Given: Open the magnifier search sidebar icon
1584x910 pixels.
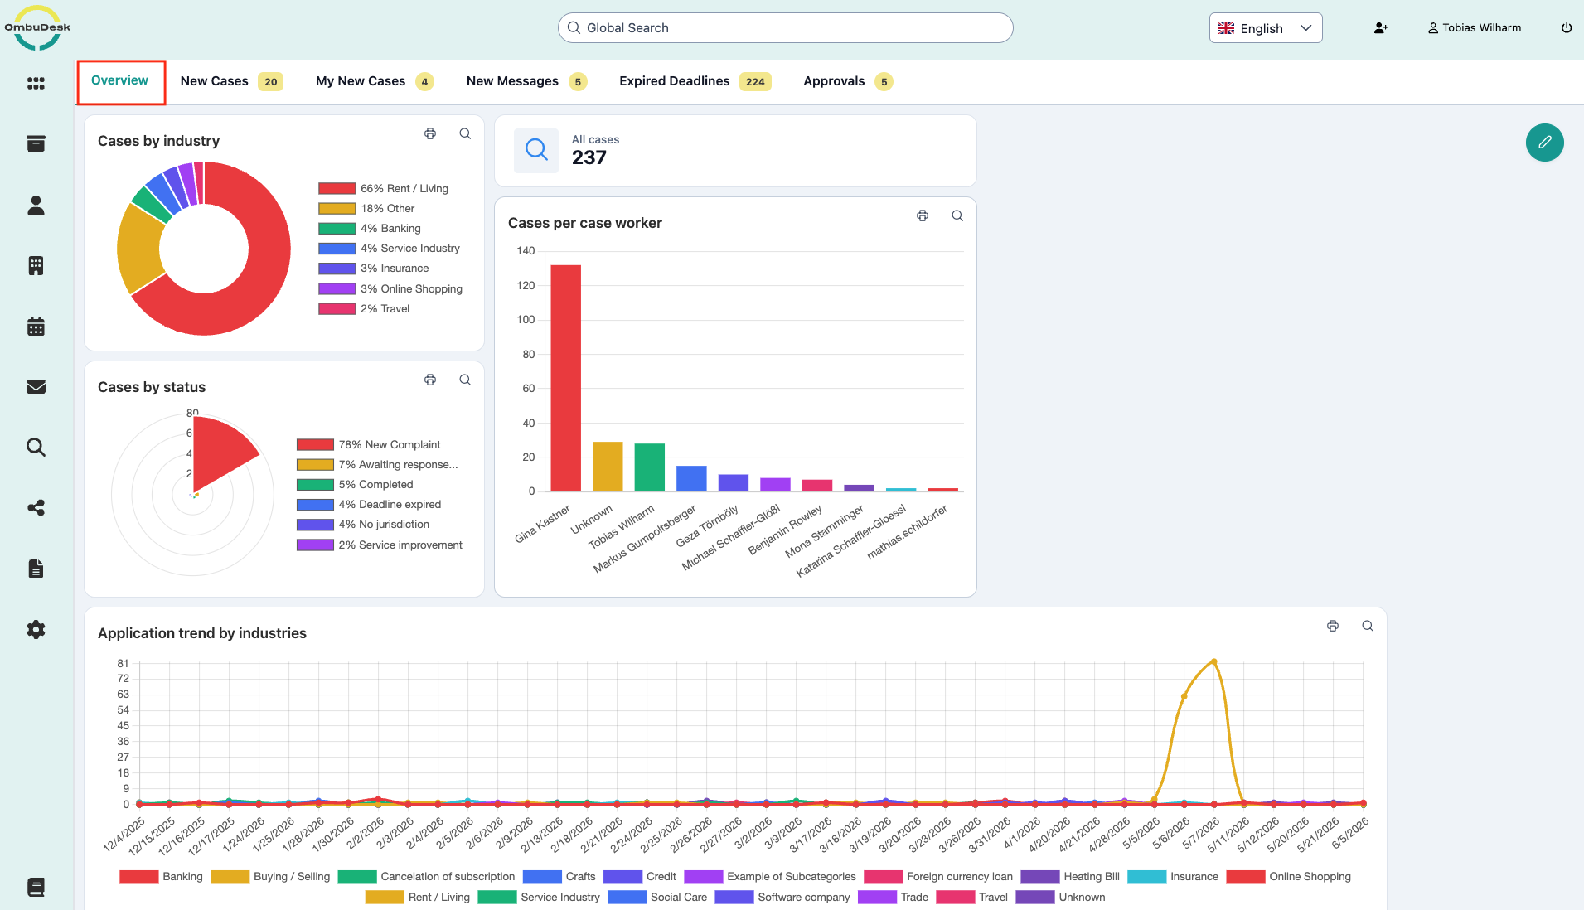Looking at the screenshot, I should pyautogui.click(x=36, y=448).
